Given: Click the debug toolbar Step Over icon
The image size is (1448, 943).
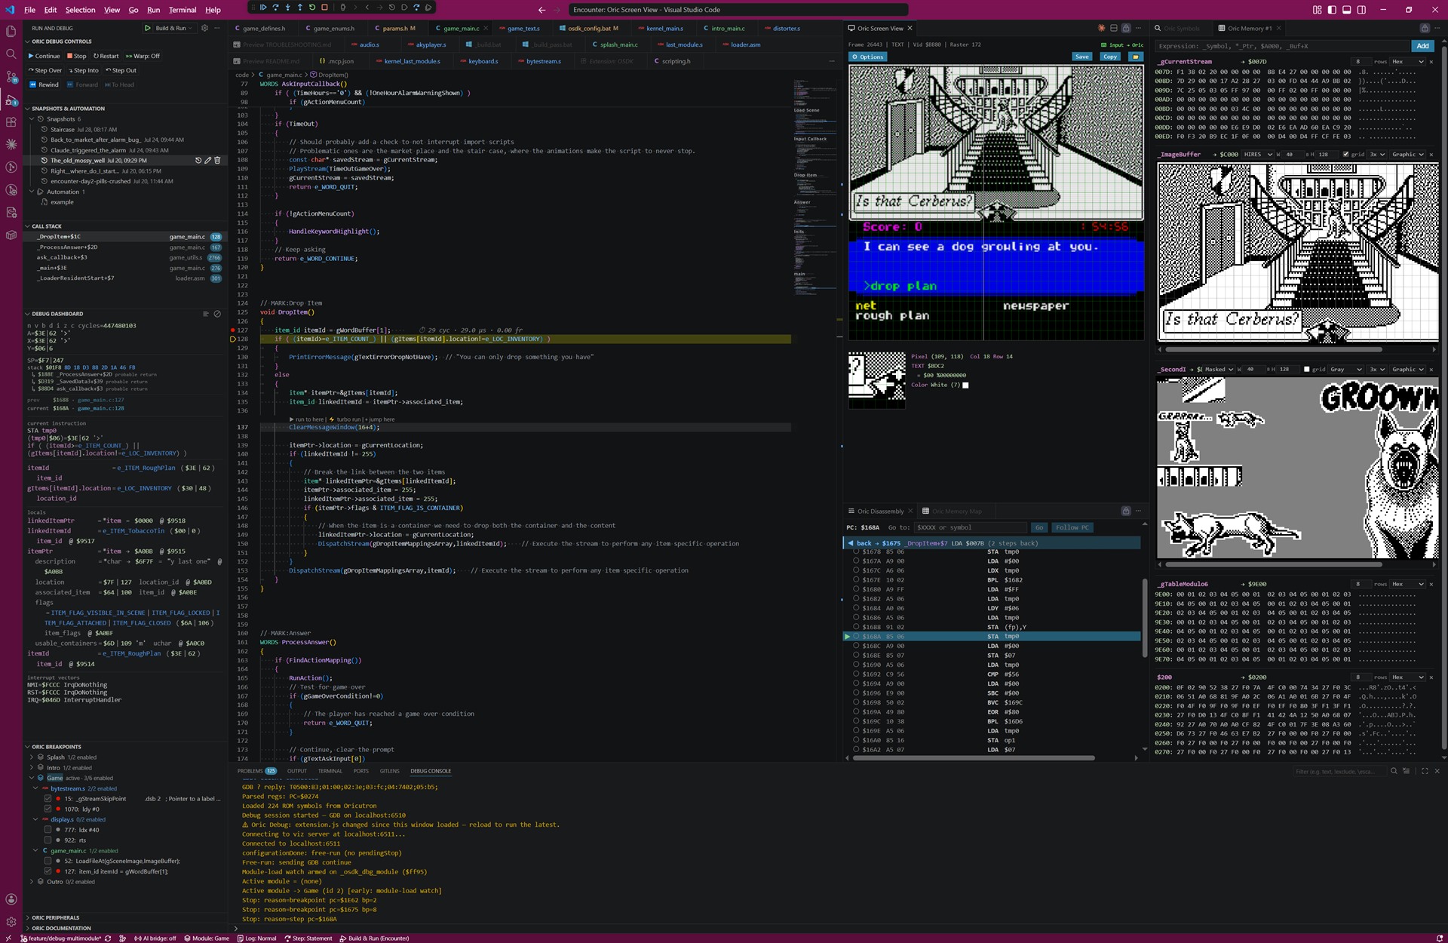Looking at the screenshot, I should pos(275,8).
